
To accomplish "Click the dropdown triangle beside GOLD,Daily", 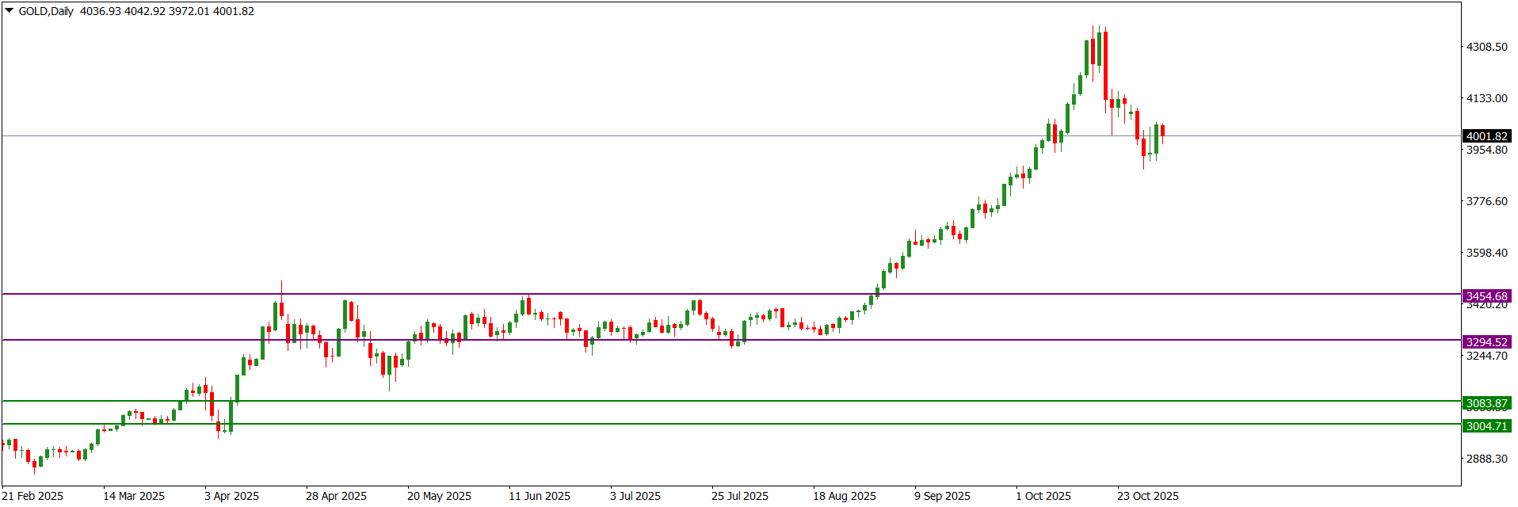I will click(10, 11).
